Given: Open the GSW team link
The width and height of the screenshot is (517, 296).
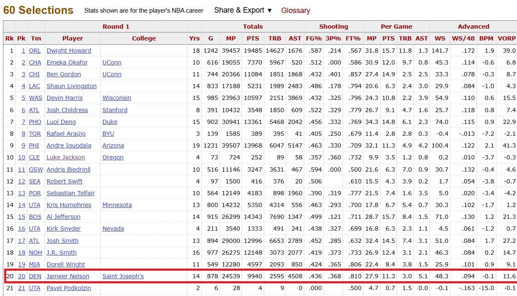Looking at the screenshot, I should [36, 170].
